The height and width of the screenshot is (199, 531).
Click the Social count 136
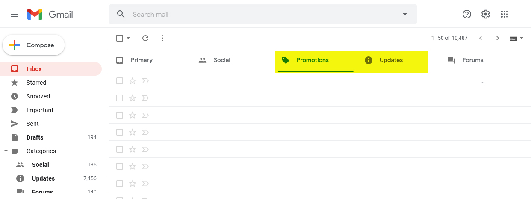click(92, 165)
